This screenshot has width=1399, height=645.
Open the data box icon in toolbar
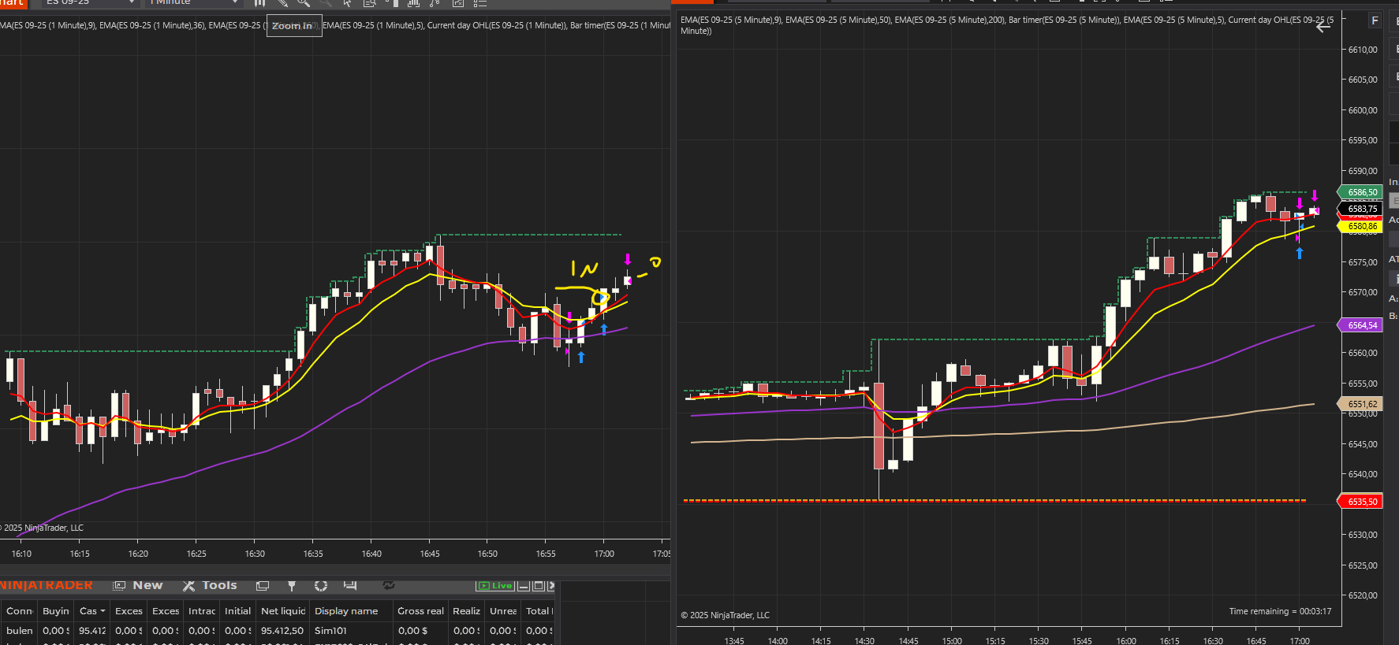[369, 3]
